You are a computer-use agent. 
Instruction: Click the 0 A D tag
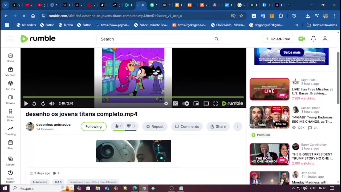click(x=58, y=182)
